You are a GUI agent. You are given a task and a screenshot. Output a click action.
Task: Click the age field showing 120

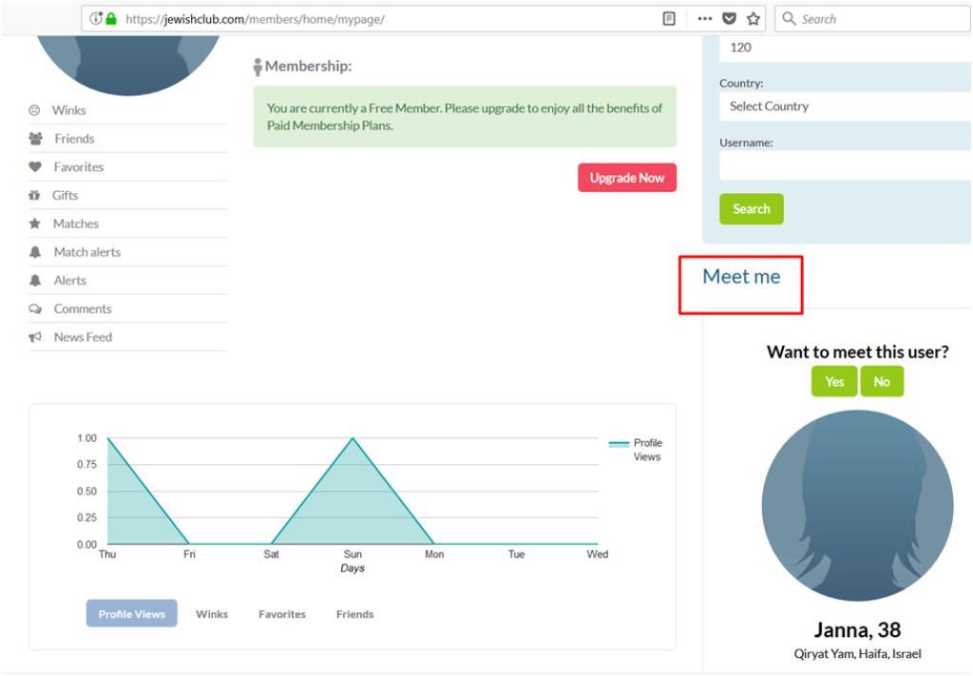click(845, 48)
